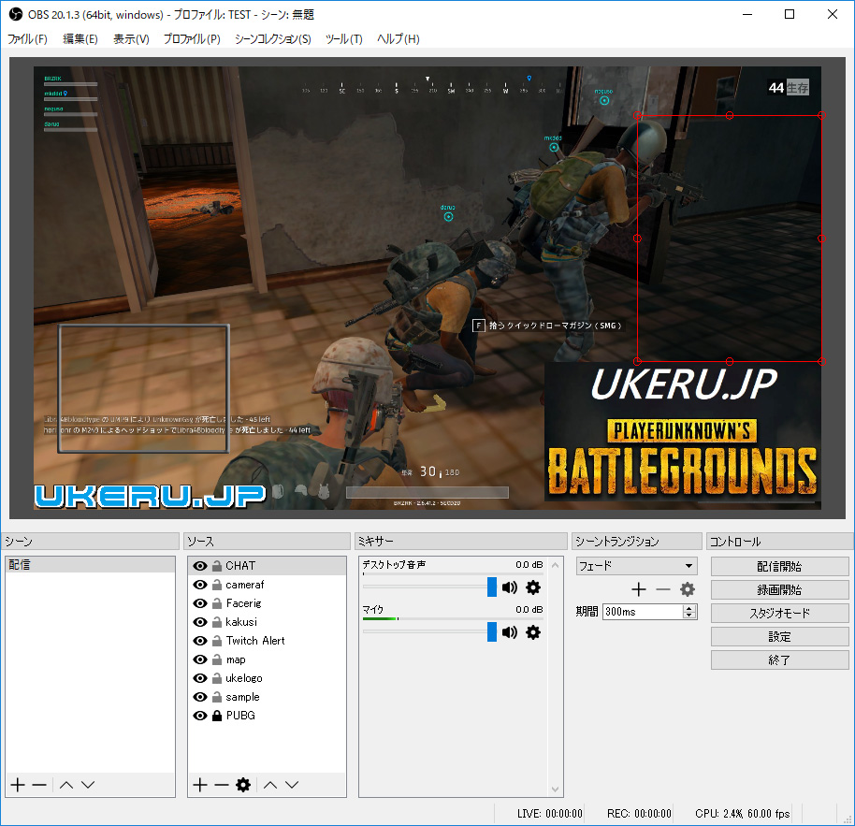Image resolution: width=855 pixels, height=826 pixels.
Task: Add a new source with plus icon
Action: click(199, 785)
